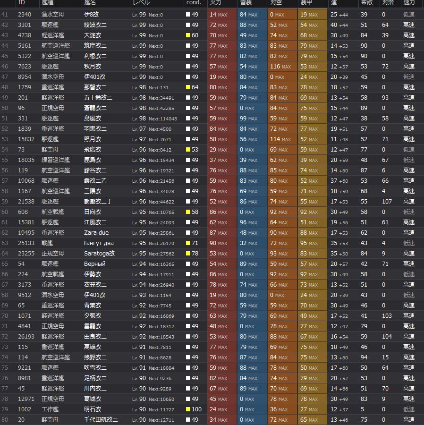Click the anti-air value 114 for 照月改
The width and height of the screenshot is (424, 425).
point(275,139)
